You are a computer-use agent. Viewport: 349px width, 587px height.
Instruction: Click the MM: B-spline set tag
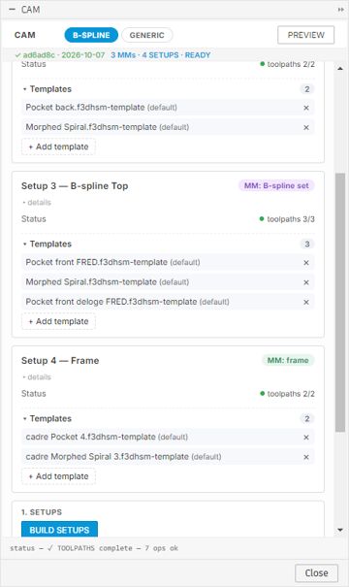point(276,185)
